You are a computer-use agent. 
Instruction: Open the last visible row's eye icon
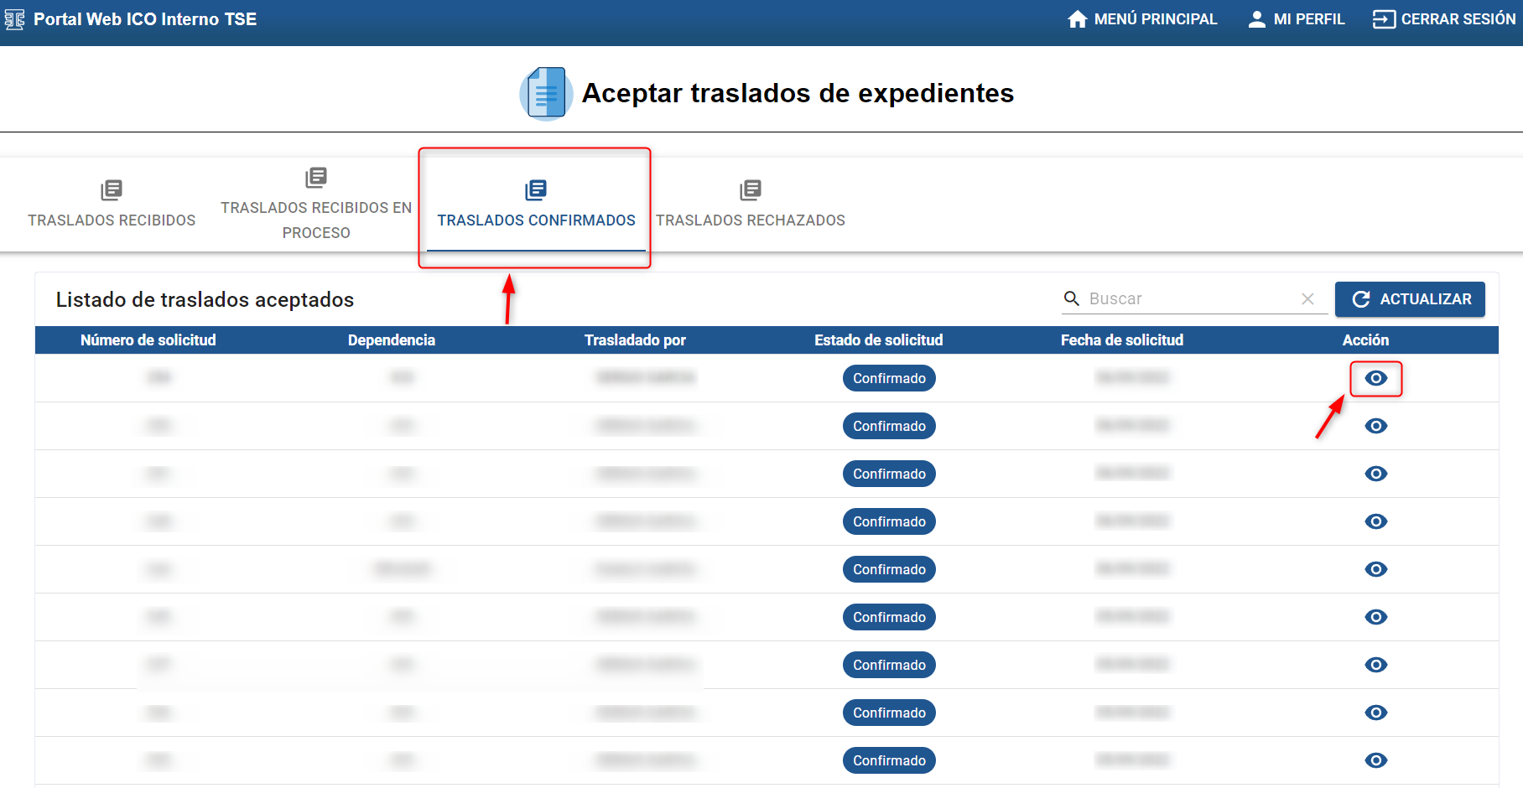coord(1375,760)
